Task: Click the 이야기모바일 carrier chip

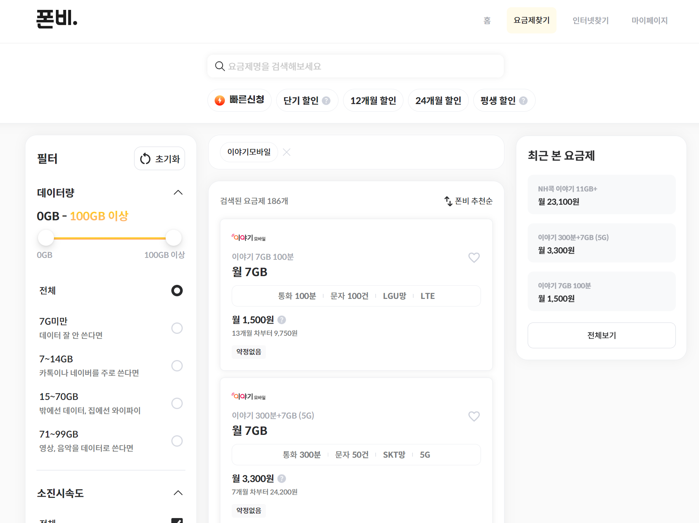Action: tap(249, 152)
